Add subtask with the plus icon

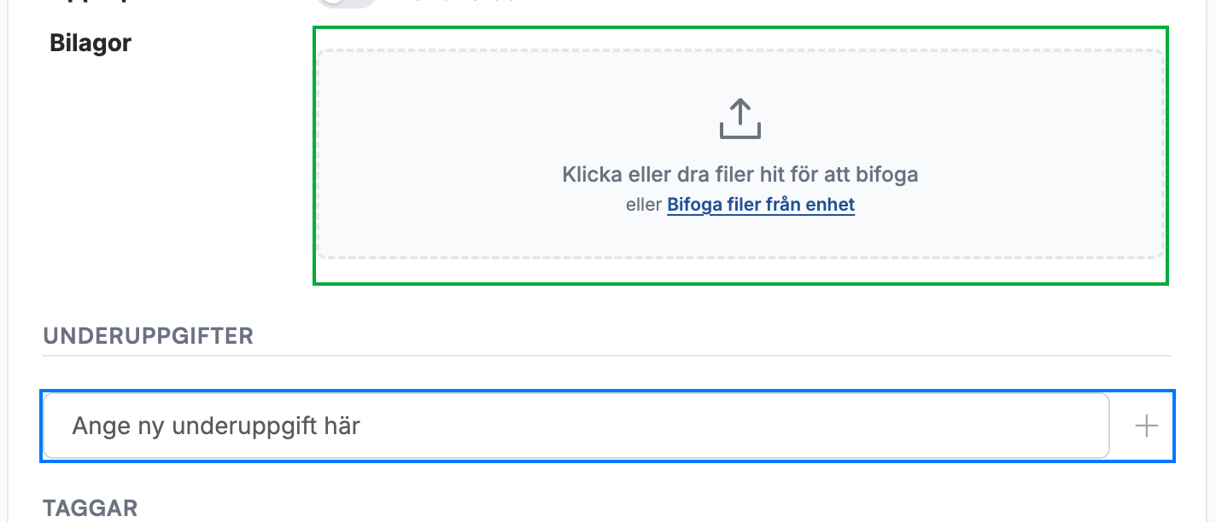[1146, 426]
